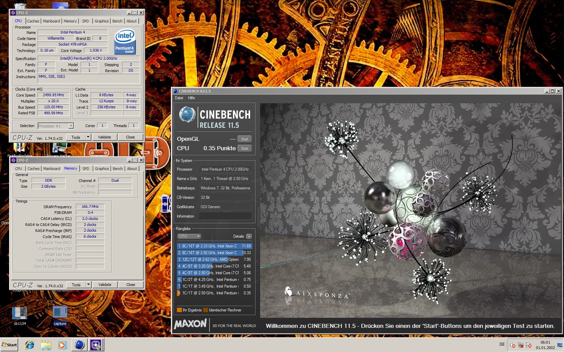Click the DRAM Frequency value 166.7 MHz
The height and width of the screenshot is (352, 564).
coord(90,207)
